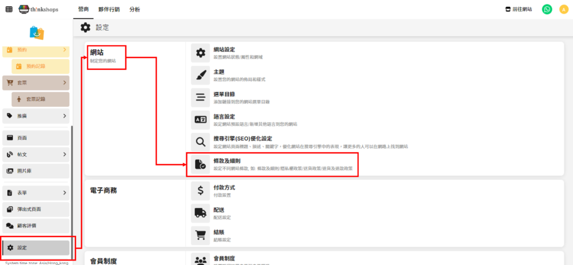Expand the 帖文 sidebar item
The width and height of the screenshot is (573, 265).
click(x=36, y=154)
